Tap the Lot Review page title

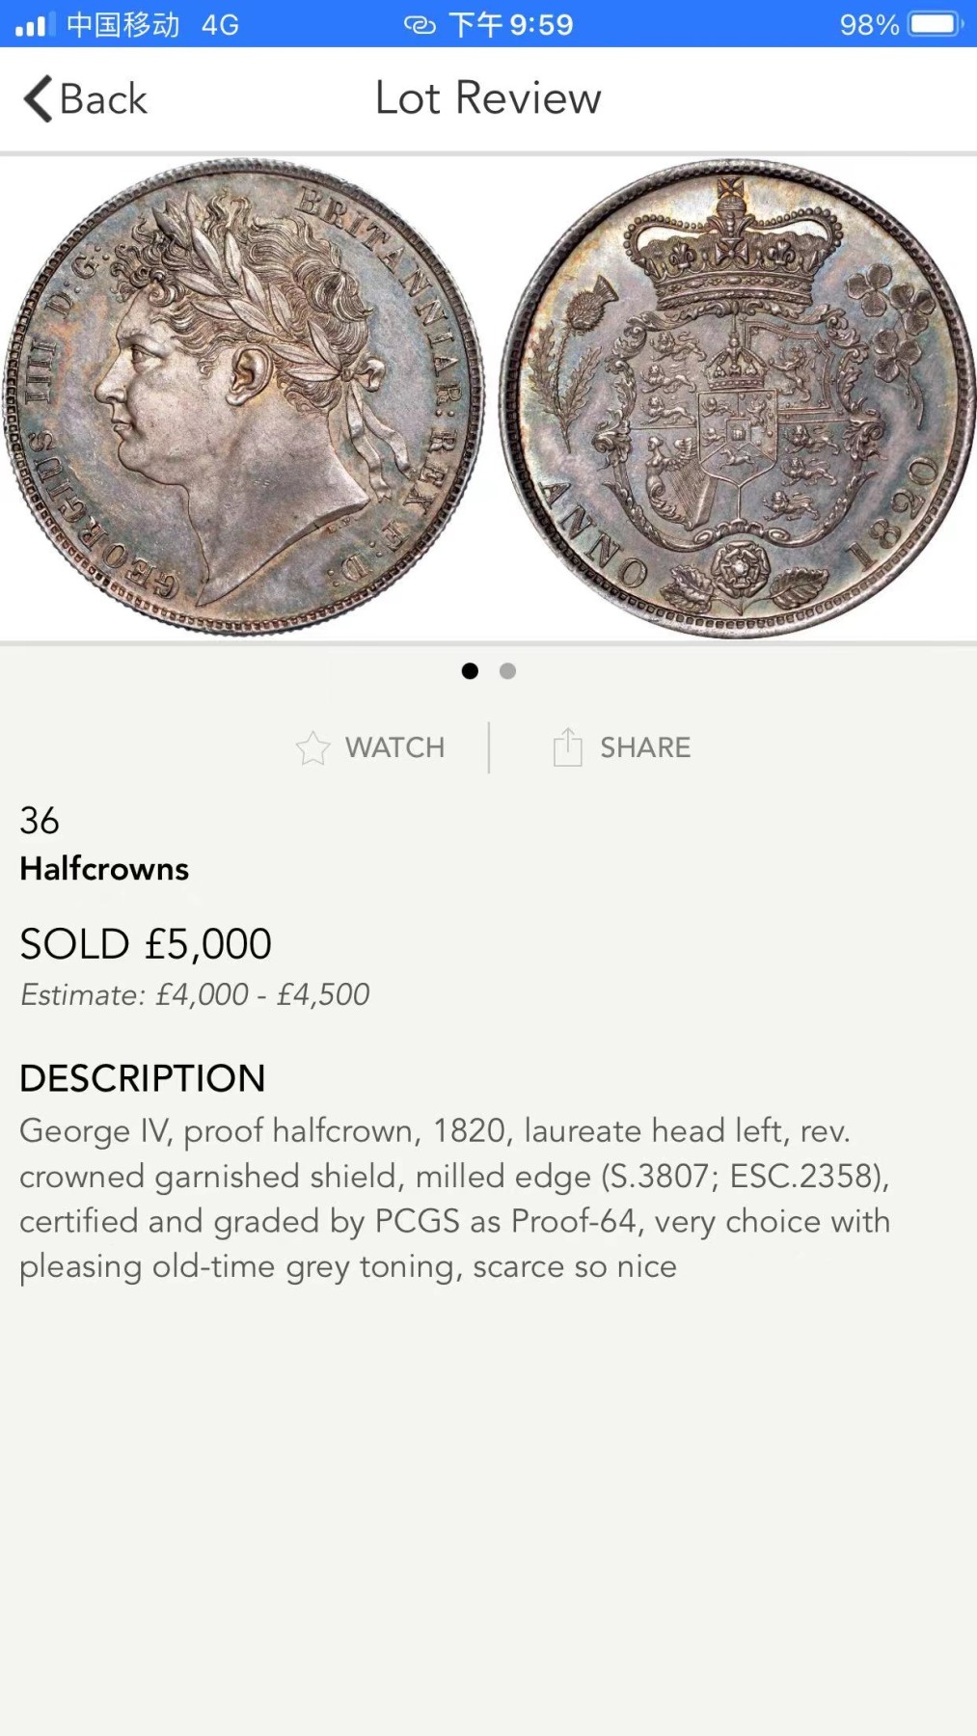[488, 98]
